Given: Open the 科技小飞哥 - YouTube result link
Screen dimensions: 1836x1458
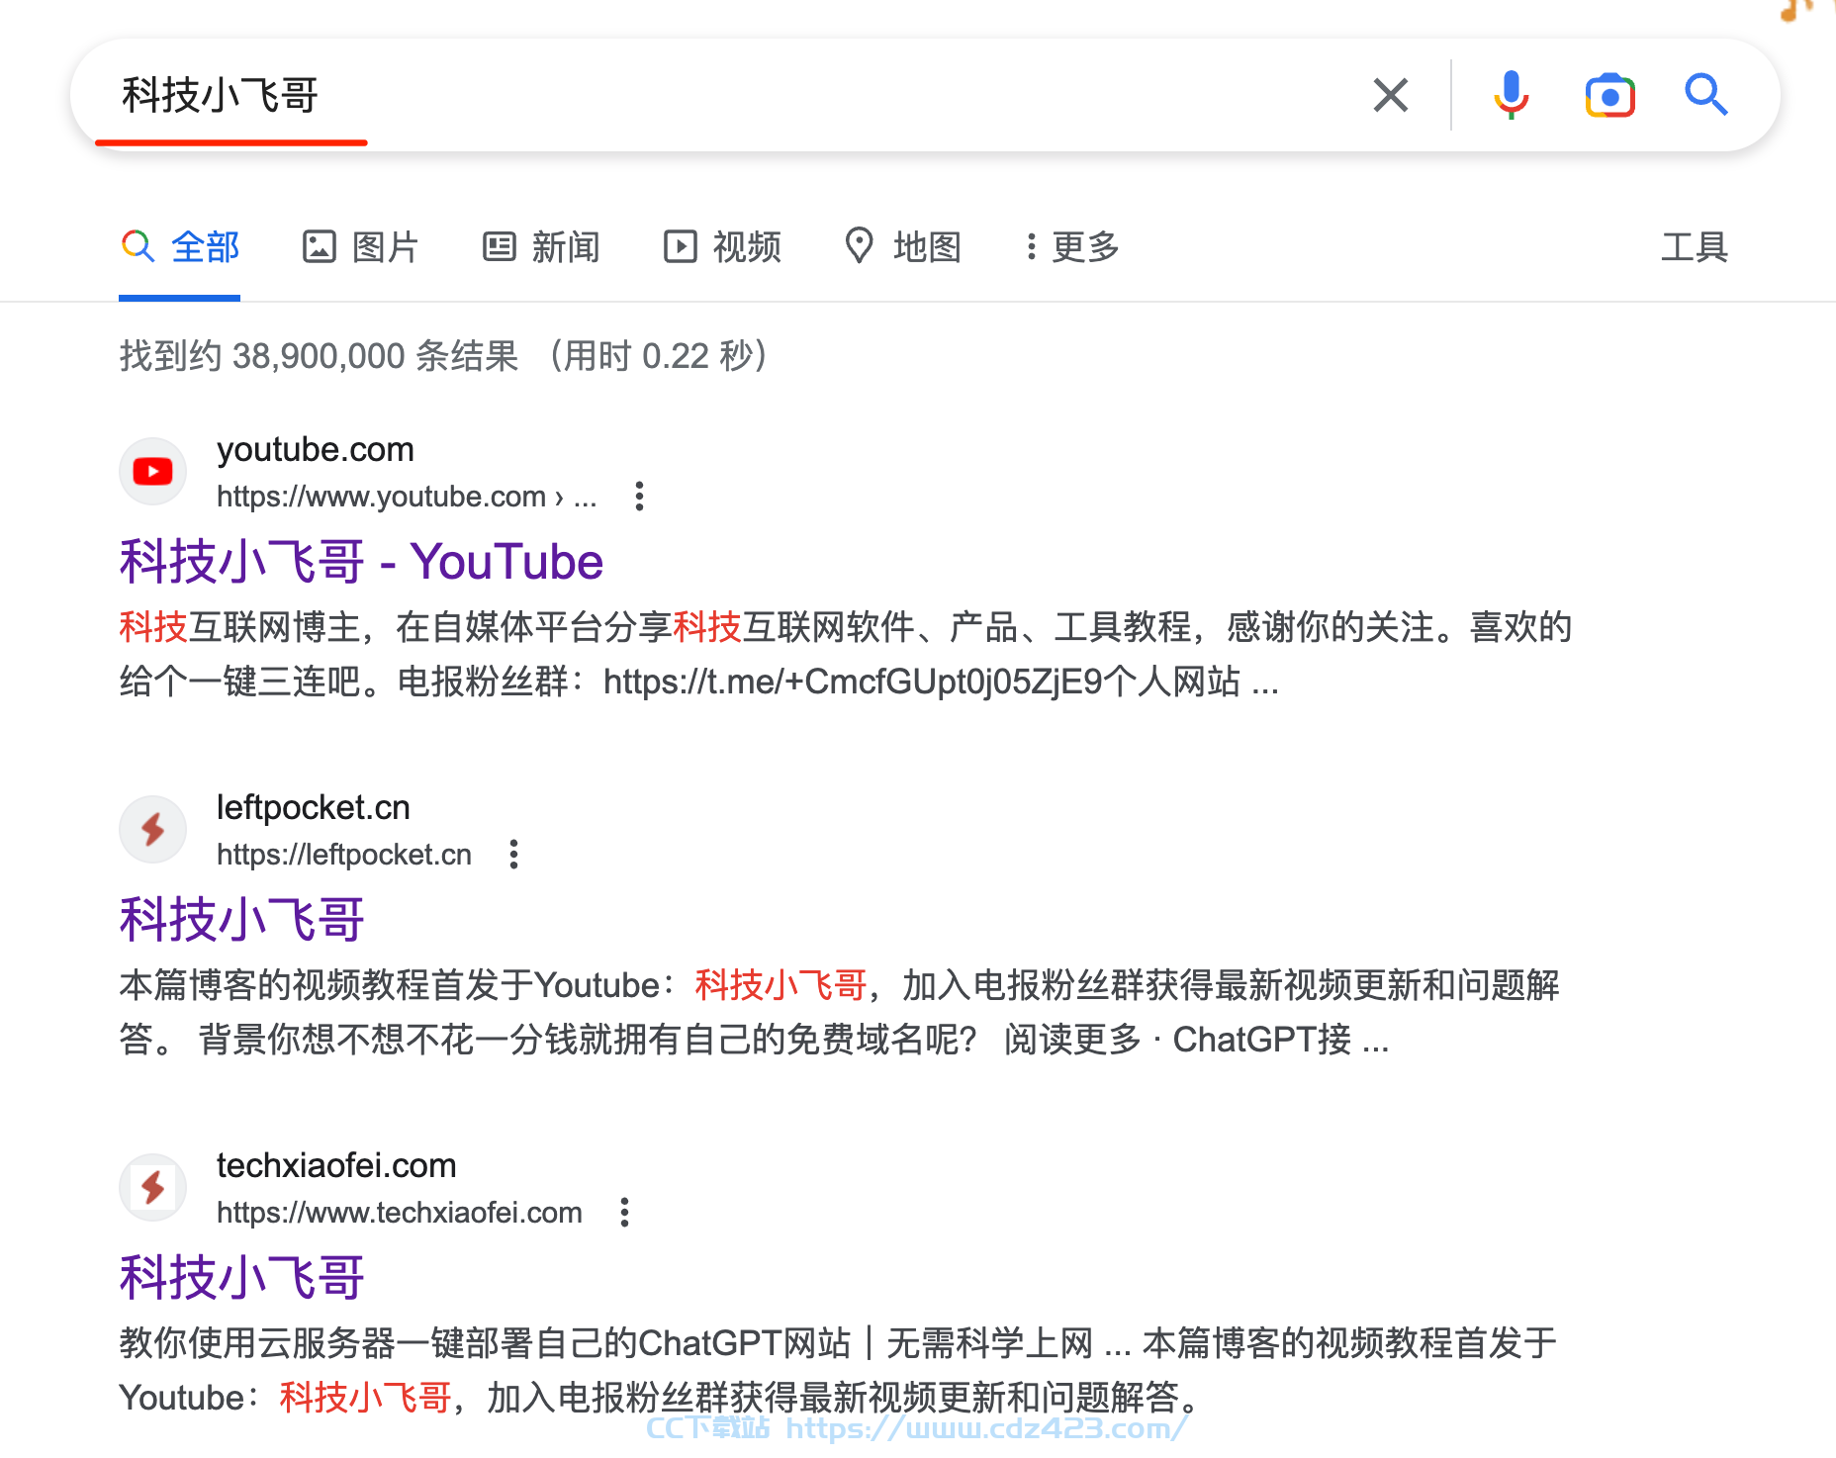Looking at the screenshot, I should pyautogui.click(x=361, y=562).
